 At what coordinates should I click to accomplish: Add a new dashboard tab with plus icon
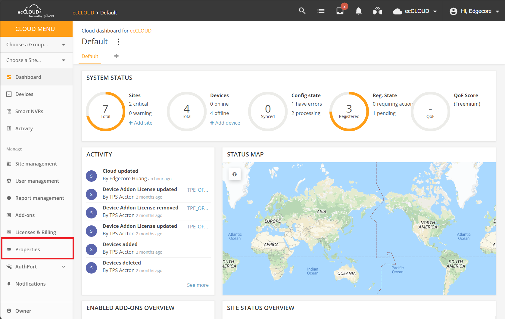[117, 56]
